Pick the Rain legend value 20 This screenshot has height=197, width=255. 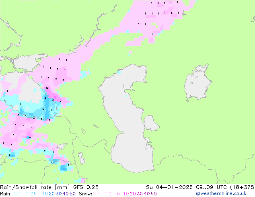[x=51, y=194]
